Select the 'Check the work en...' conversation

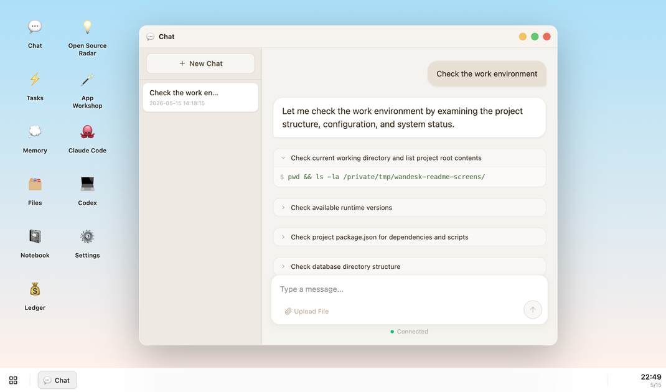pyautogui.click(x=200, y=97)
